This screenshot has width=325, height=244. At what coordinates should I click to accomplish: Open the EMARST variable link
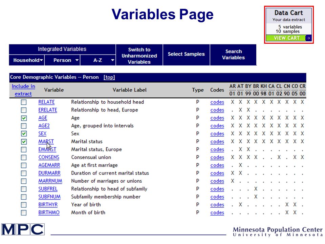[47, 149]
